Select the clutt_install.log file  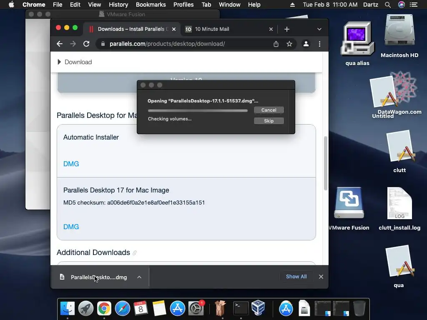[x=399, y=209]
